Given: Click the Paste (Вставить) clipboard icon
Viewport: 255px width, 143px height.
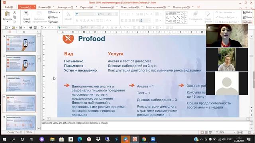Looking at the screenshot, I should (x=7, y=14).
